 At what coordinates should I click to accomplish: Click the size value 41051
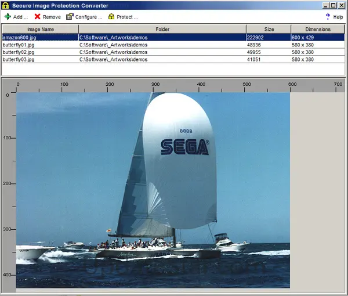coord(253,60)
